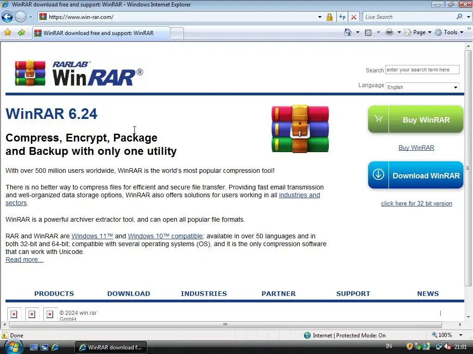The height and width of the screenshot is (354, 473).
Task: Click the vertical scrollbar thumb
Action: pyautogui.click(x=468, y=168)
